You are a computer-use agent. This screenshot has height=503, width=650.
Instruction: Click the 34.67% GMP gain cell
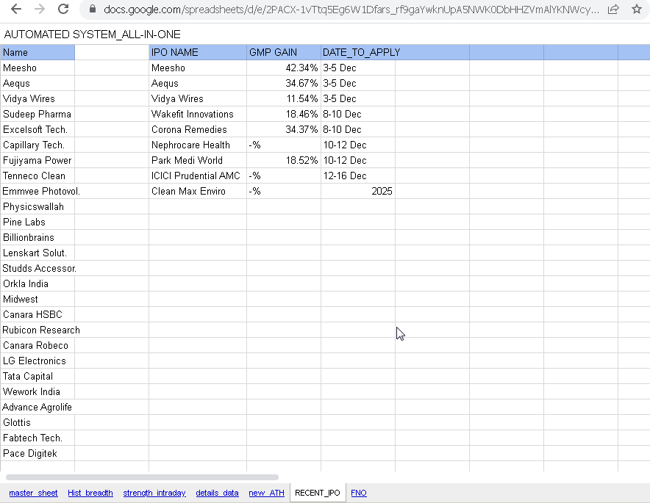tap(284, 83)
